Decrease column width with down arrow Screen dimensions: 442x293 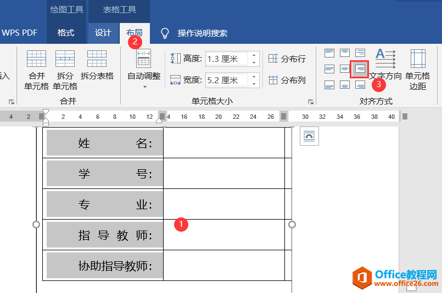(x=254, y=84)
